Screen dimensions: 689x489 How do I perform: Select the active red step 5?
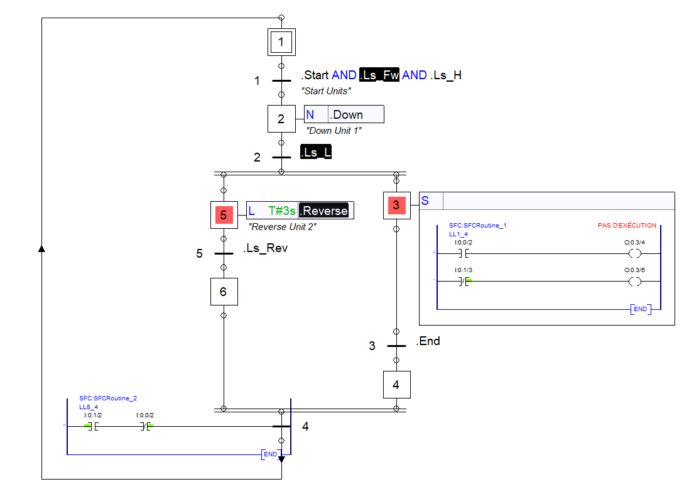224,214
